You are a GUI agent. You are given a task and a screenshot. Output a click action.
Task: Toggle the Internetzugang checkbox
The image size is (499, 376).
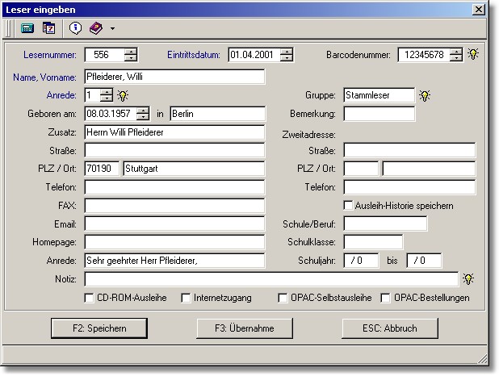tap(186, 298)
